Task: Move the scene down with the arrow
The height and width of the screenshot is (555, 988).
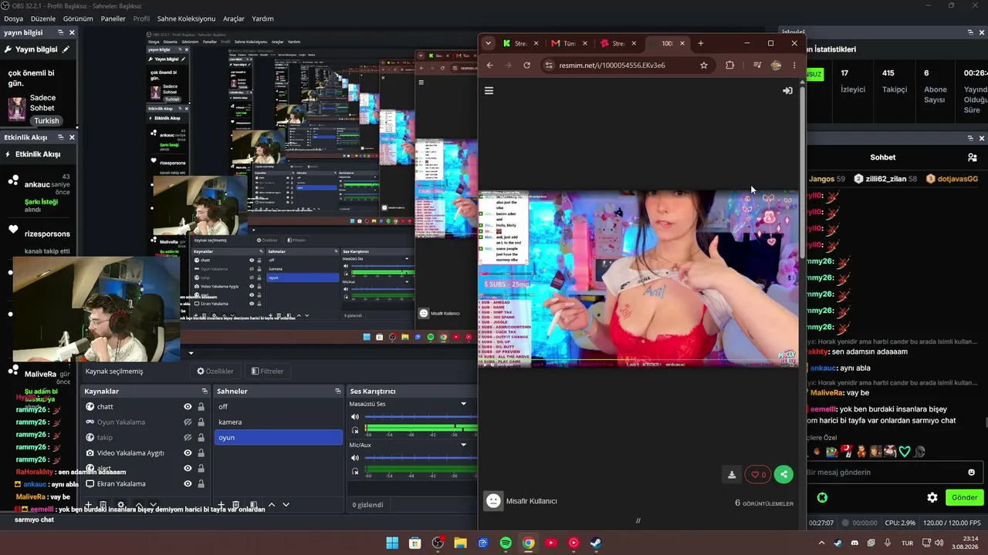Action: (x=286, y=505)
